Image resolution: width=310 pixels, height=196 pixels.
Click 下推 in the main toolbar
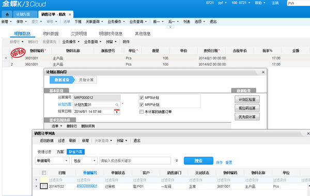point(78,22)
